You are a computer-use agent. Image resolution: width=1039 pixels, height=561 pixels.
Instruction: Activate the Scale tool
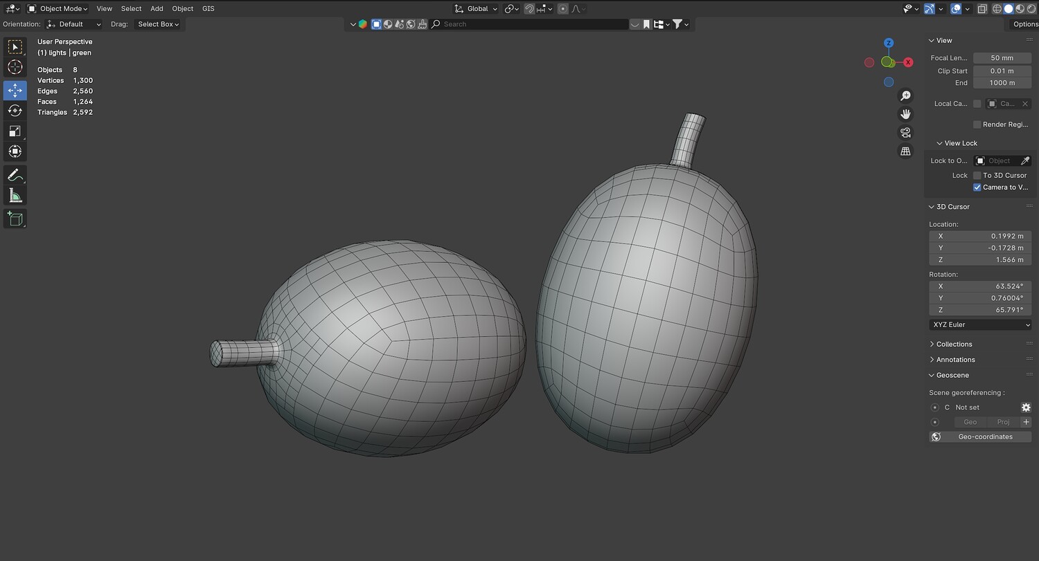click(x=15, y=131)
